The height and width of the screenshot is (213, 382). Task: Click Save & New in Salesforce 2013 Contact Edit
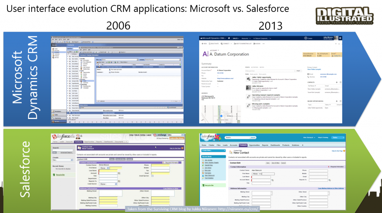pyautogui.click(x=276, y=163)
